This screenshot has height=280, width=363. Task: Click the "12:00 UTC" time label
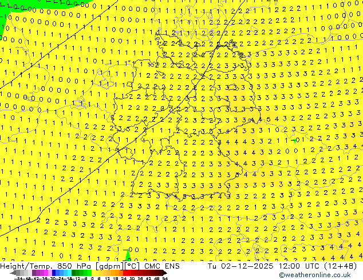(298, 266)
